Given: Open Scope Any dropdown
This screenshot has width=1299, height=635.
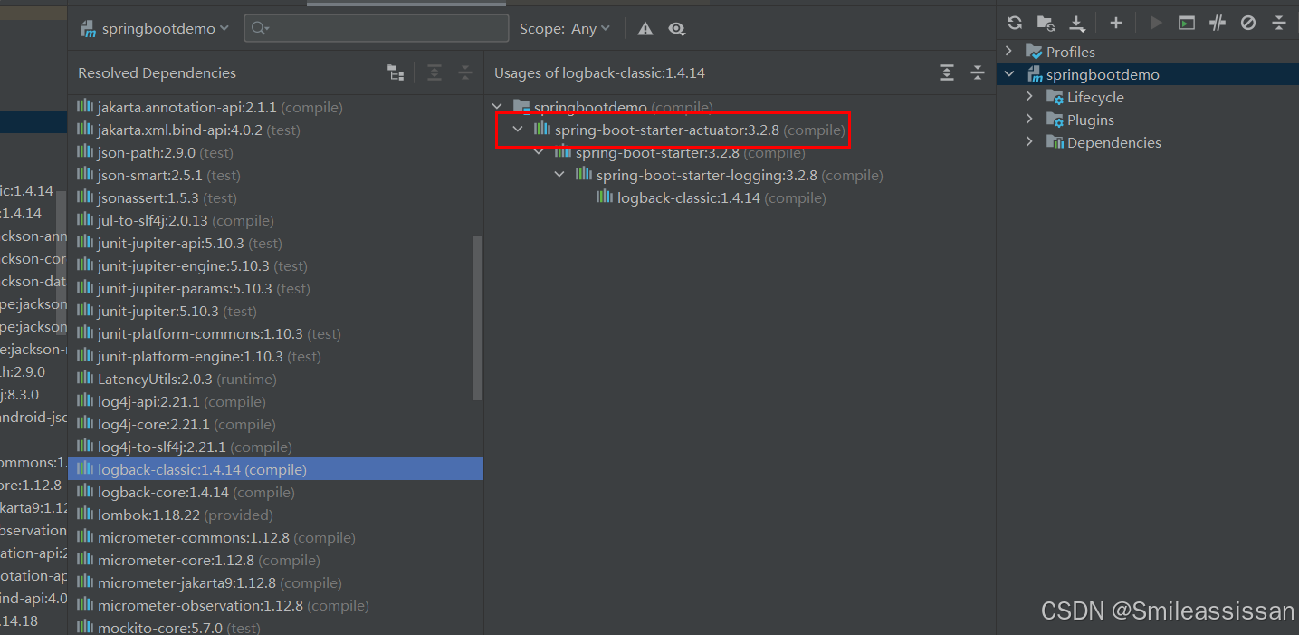Looking at the screenshot, I should click(565, 29).
